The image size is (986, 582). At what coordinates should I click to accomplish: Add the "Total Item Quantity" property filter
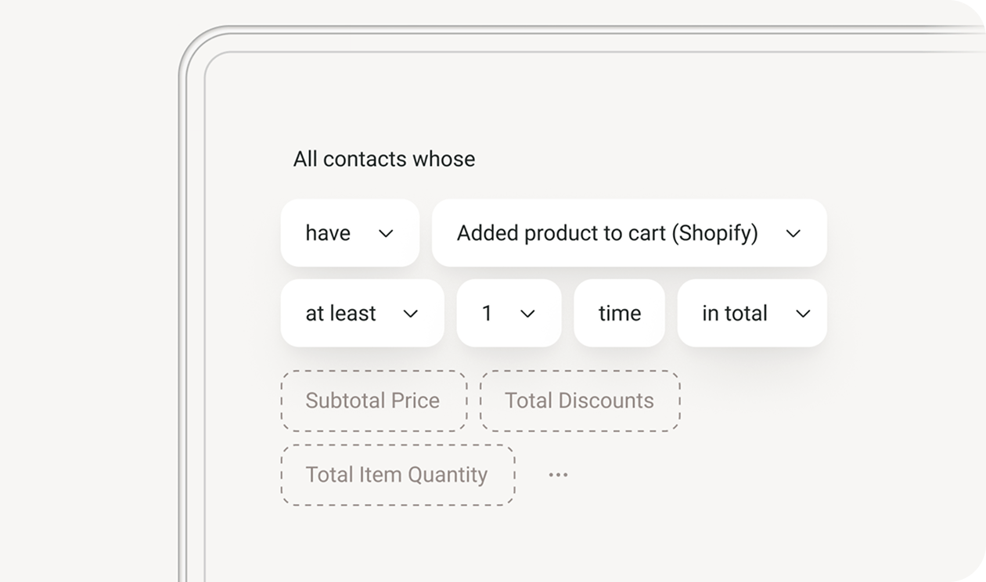397,475
